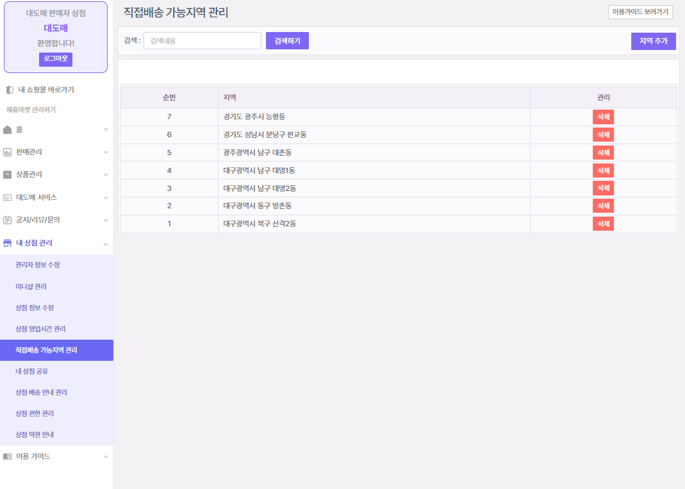The width and height of the screenshot is (685, 489).
Task: Click the 공지/리뷰/문의 clipboard icon
Action: click(x=8, y=220)
